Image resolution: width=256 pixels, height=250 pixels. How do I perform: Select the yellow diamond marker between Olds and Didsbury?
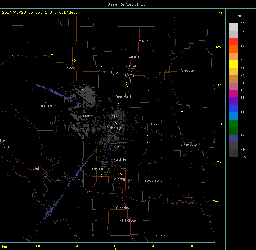(115, 124)
